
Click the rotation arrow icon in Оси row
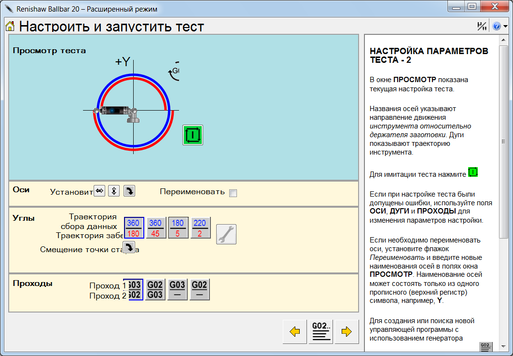point(129,191)
